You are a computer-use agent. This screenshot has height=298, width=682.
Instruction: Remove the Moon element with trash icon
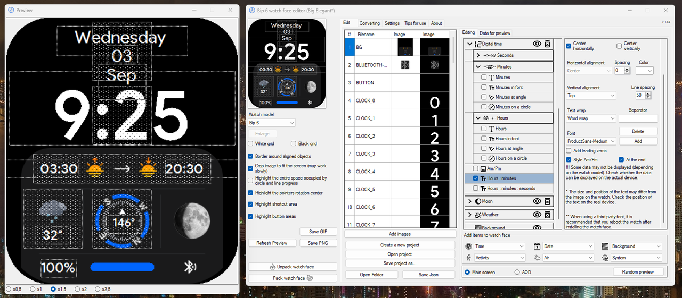tap(547, 201)
